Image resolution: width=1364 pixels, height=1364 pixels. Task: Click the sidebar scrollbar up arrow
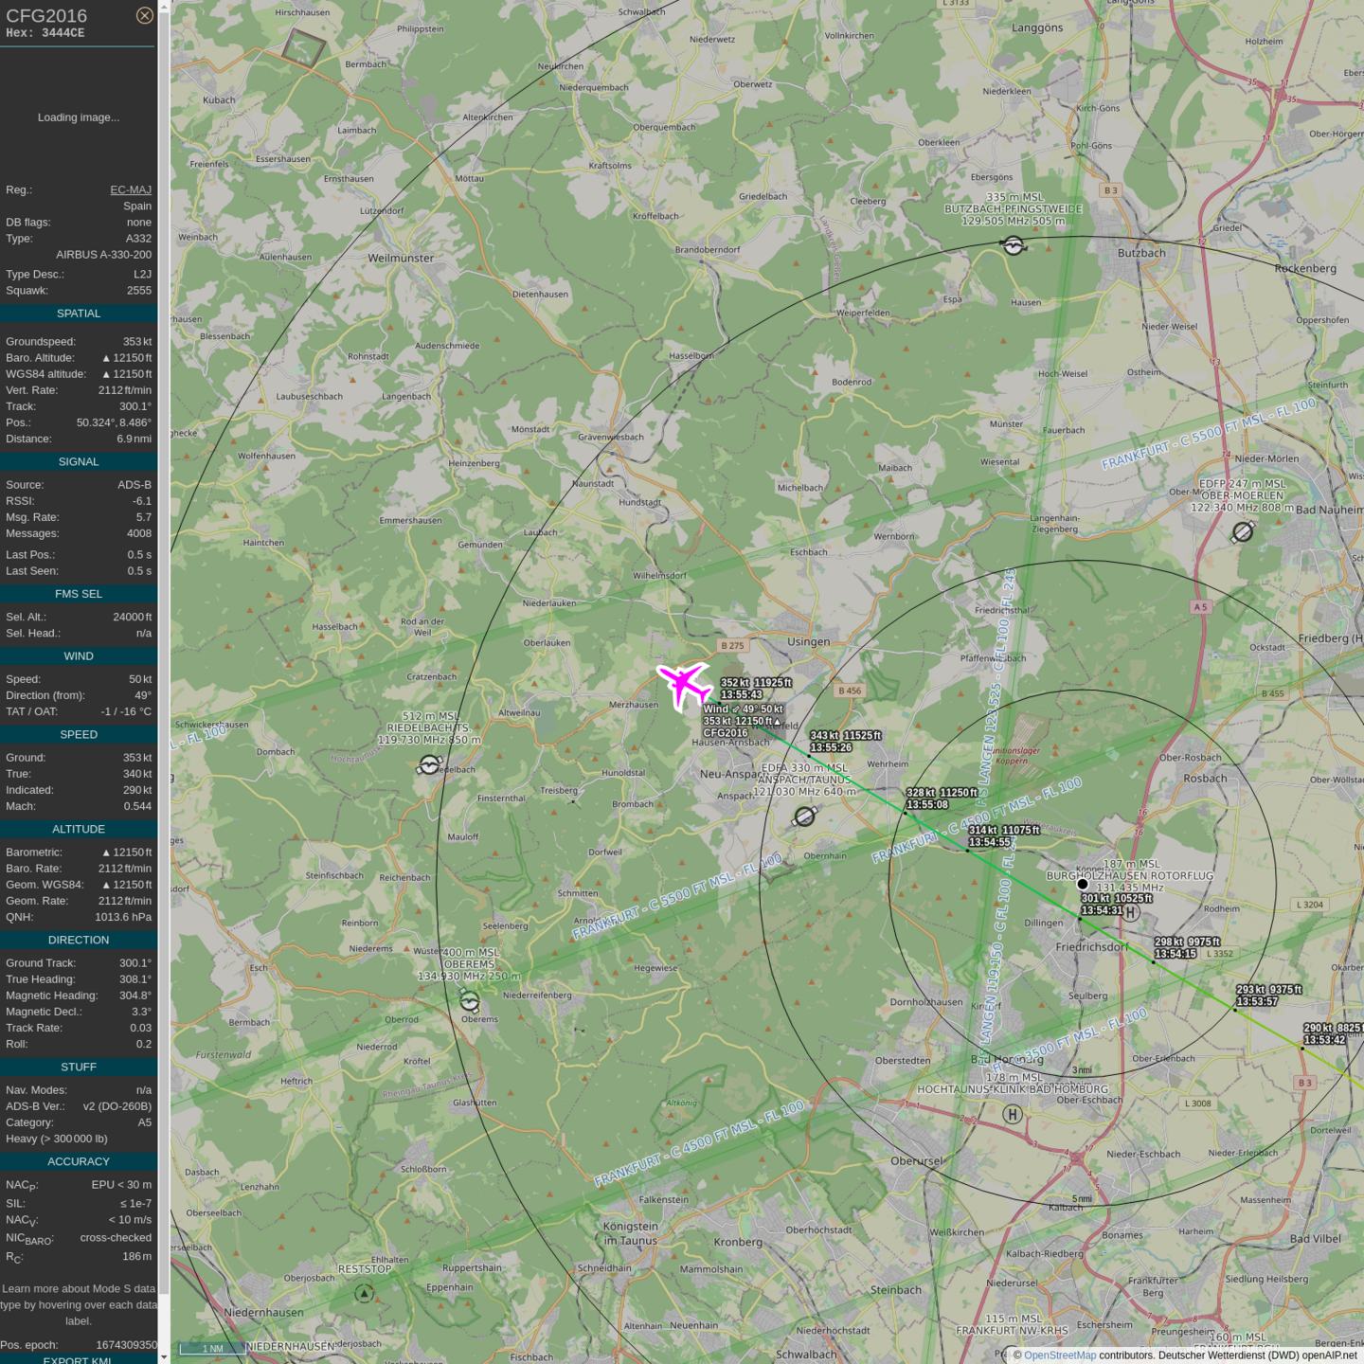tap(164, 7)
